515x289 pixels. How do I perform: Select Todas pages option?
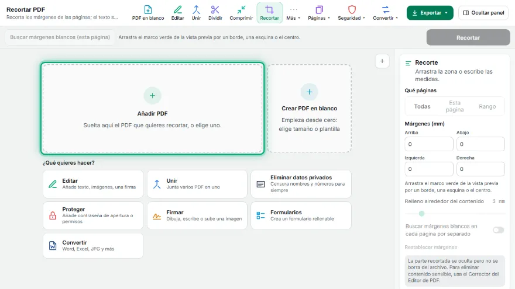pos(422,106)
